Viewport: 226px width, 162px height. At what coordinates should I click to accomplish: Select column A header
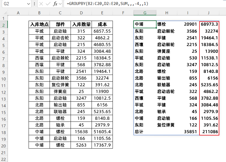[x=18, y=13]
